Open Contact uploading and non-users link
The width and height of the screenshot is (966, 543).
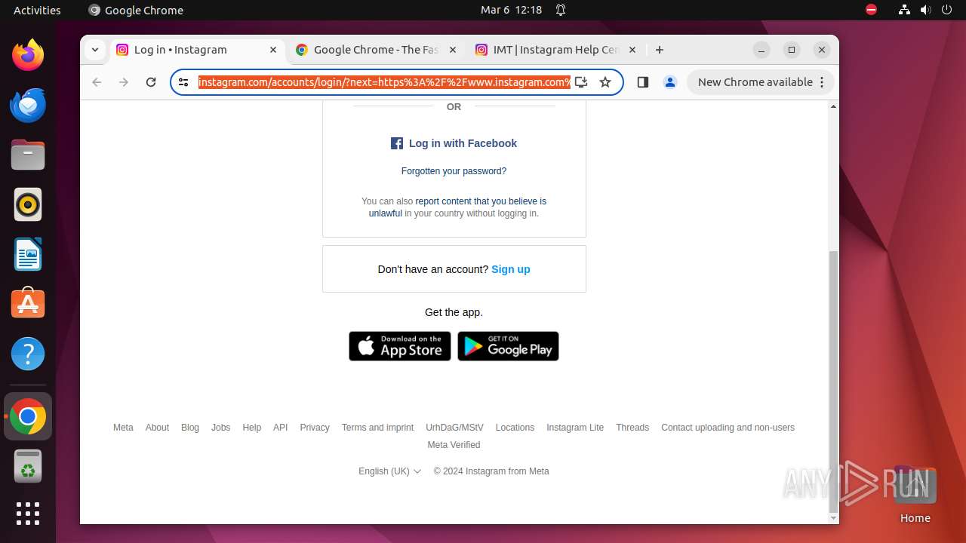[728, 428]
